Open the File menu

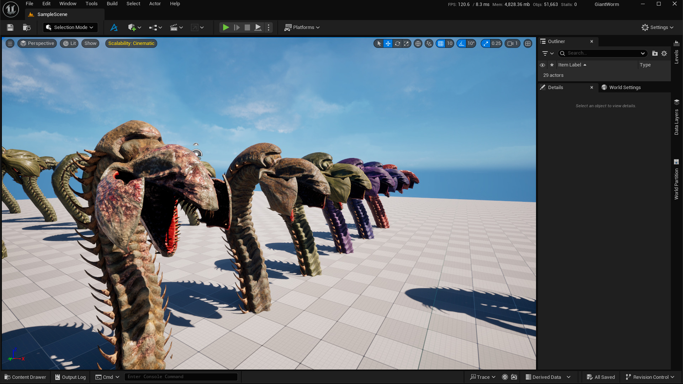[30, 4]
